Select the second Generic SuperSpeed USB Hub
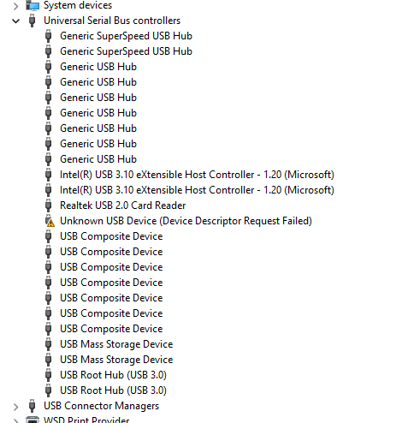Screen dimensions: 396x423 126,51
